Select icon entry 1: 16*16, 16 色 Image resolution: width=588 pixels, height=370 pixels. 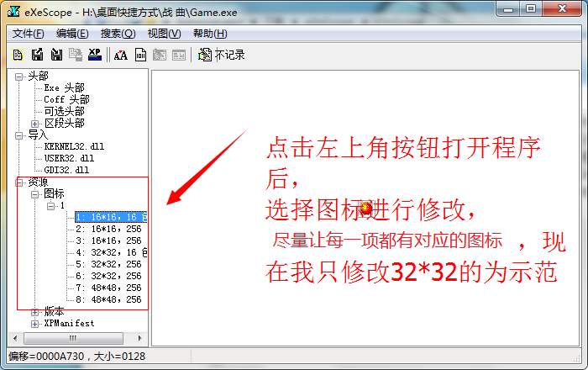[111, 217]
